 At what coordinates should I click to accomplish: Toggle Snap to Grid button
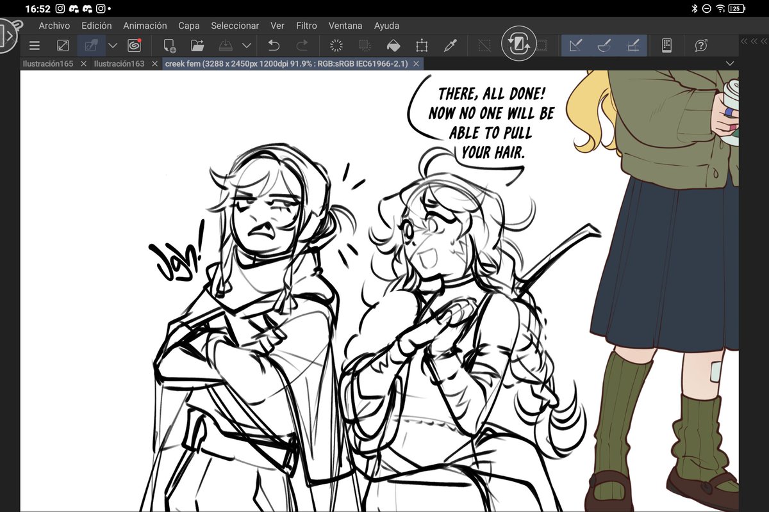tap(633, 45)
